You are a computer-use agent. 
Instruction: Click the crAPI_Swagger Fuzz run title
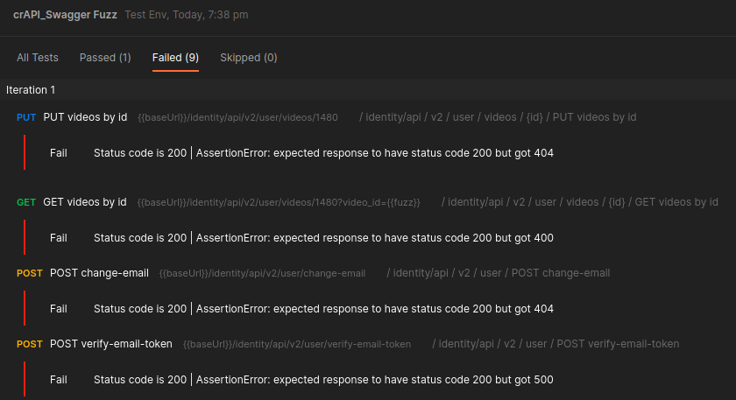65,15
